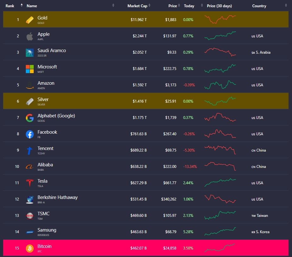Click the Microsoft four-square logo

[x=30, y=69]
